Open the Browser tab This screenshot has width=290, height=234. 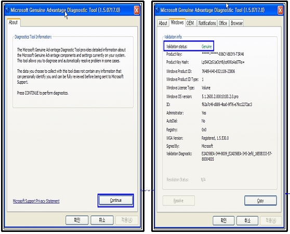pos(237,23)
